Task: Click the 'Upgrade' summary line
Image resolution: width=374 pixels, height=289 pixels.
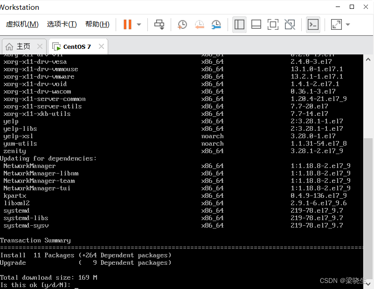Action: click(x=86, y=262)
